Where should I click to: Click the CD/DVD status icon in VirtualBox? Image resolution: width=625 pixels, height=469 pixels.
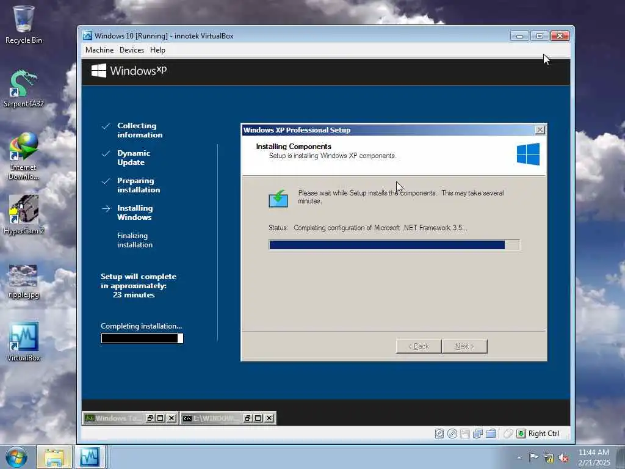click(452, 434)
